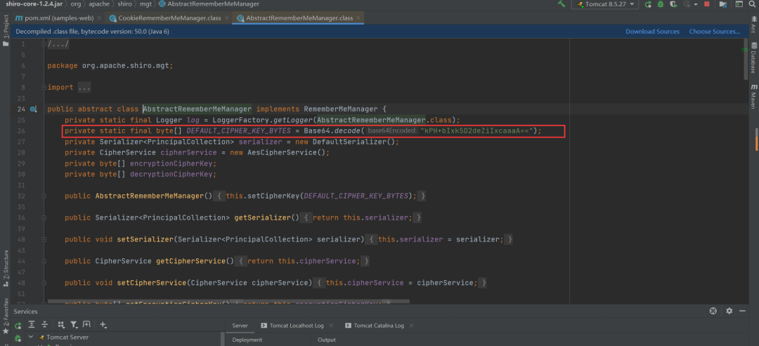
Task: Click the red Stop button
Action: (x=707, y=4)
